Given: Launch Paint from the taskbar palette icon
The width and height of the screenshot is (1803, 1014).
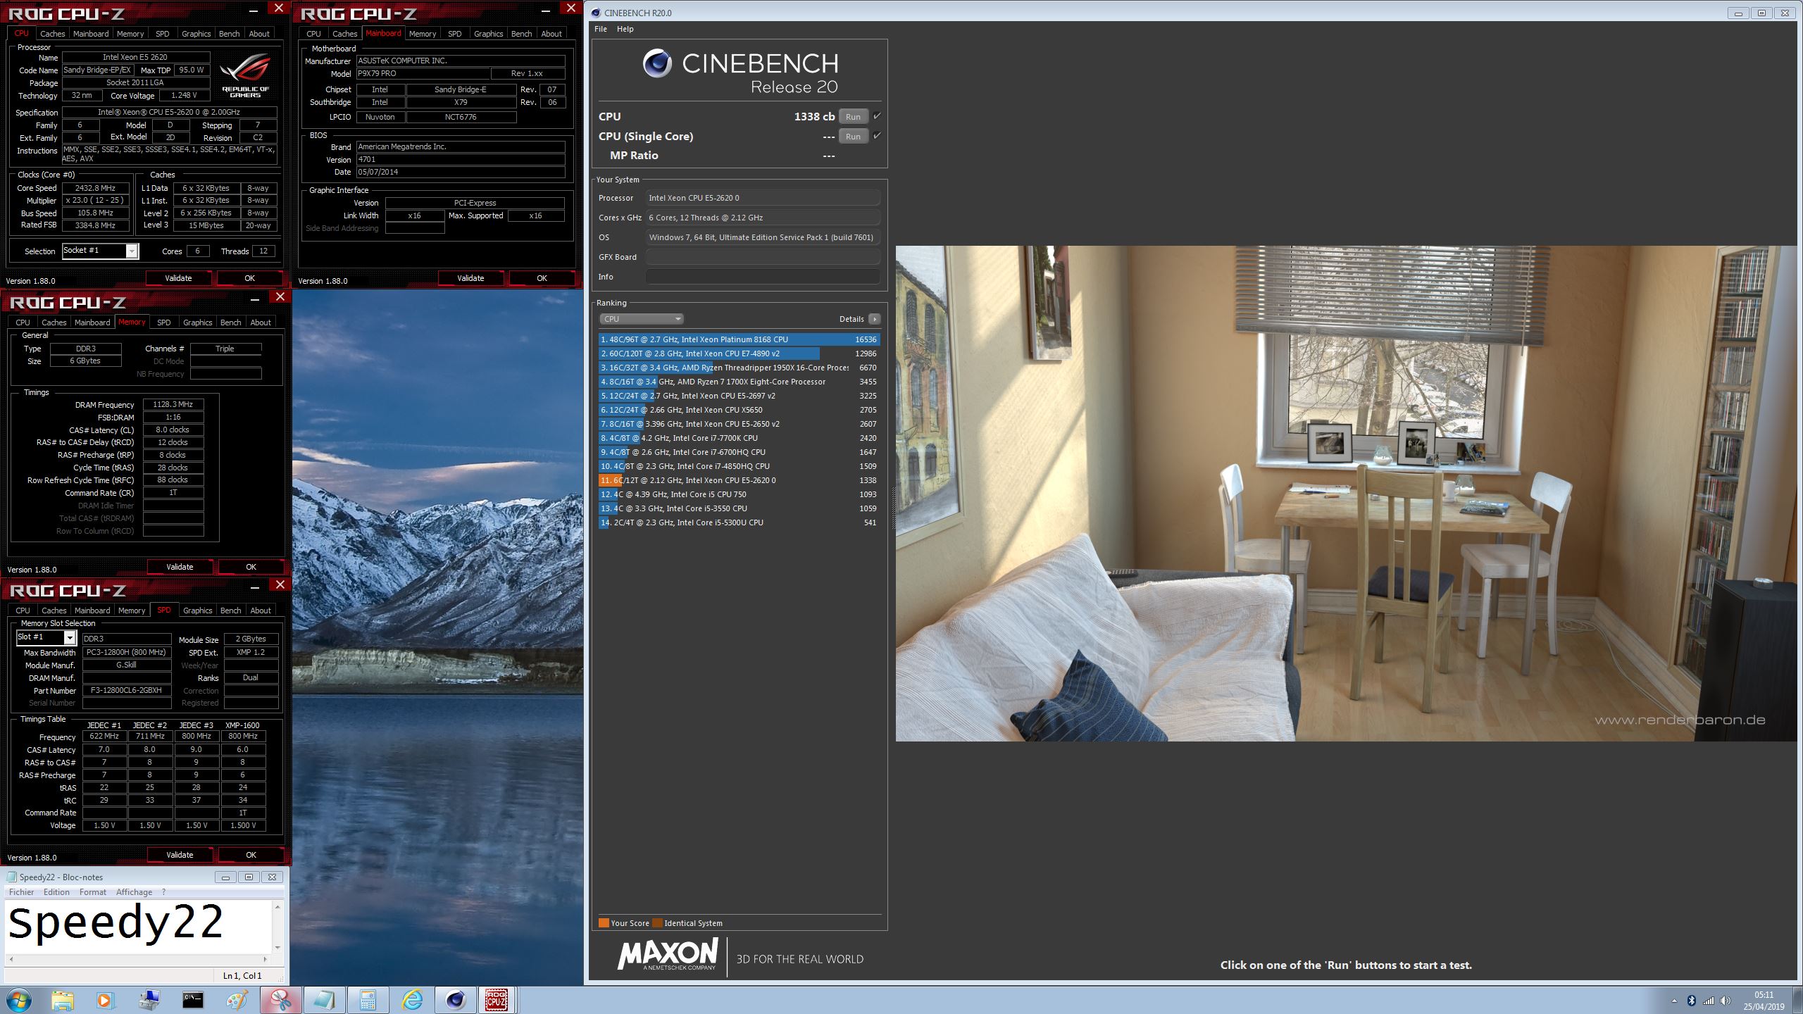Looking at the screenshot, I should (x=237, y=1000).
